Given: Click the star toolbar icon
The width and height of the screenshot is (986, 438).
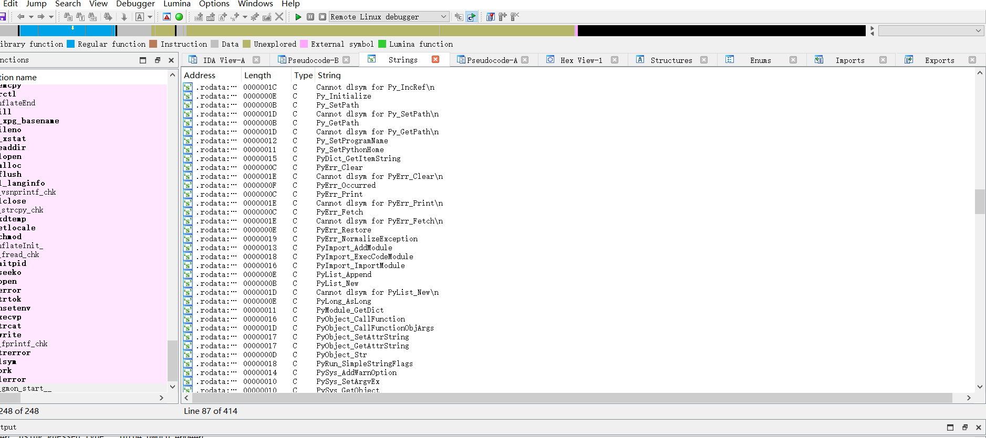Looking at the screenshot, I should (255, 17).
